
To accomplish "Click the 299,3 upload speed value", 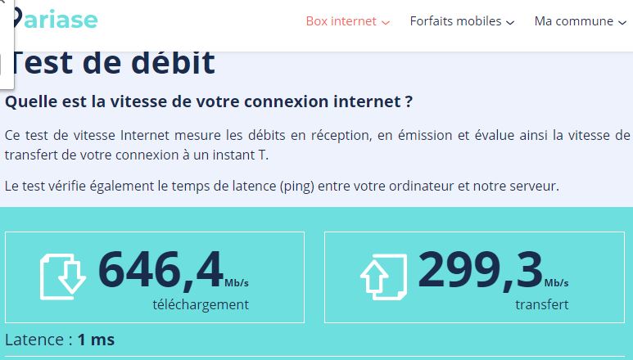I will pos(480,270).
